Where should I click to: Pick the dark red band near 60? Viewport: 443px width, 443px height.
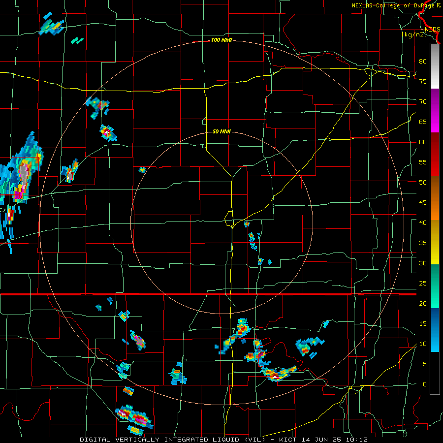pos(435,144)
